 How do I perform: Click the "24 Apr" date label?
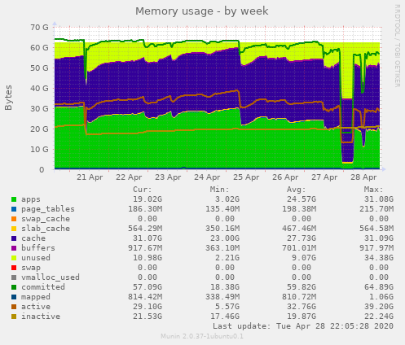[x=207, y=177]
